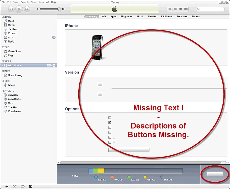
Task: Switch to the Apps tab
Action: tap(113, 17)
